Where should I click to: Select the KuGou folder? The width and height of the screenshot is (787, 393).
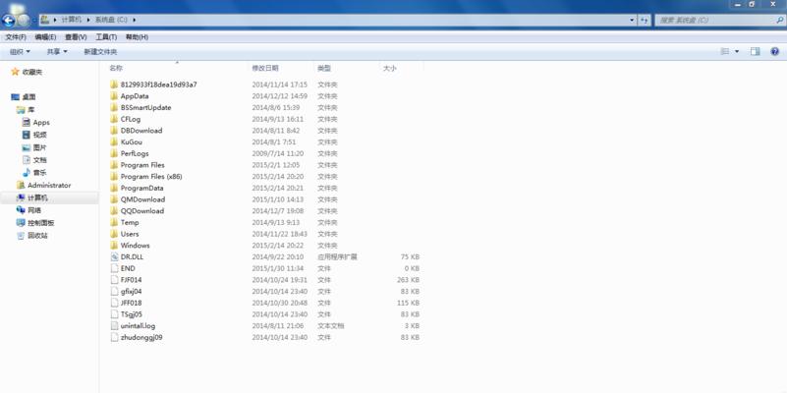[131, 142]
